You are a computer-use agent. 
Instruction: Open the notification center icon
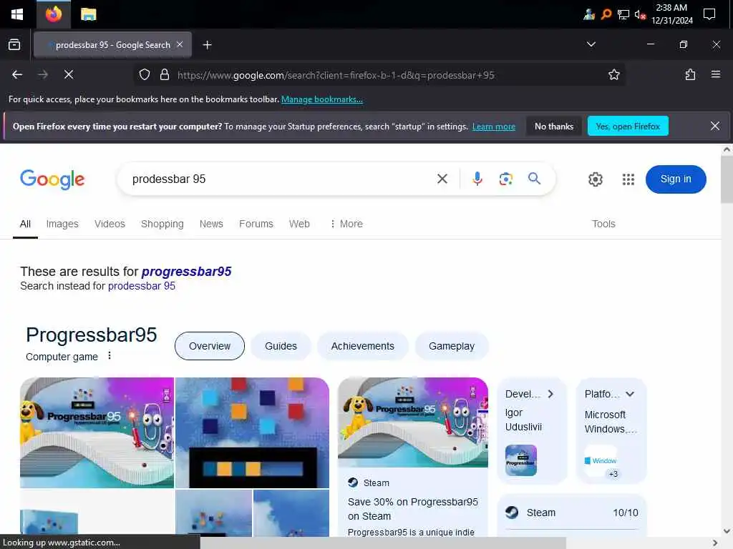point(709,14)
